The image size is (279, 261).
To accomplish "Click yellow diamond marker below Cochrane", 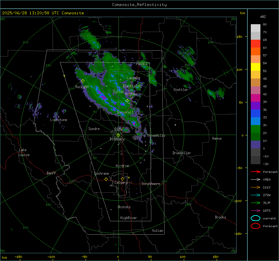I will click(106, 179).
